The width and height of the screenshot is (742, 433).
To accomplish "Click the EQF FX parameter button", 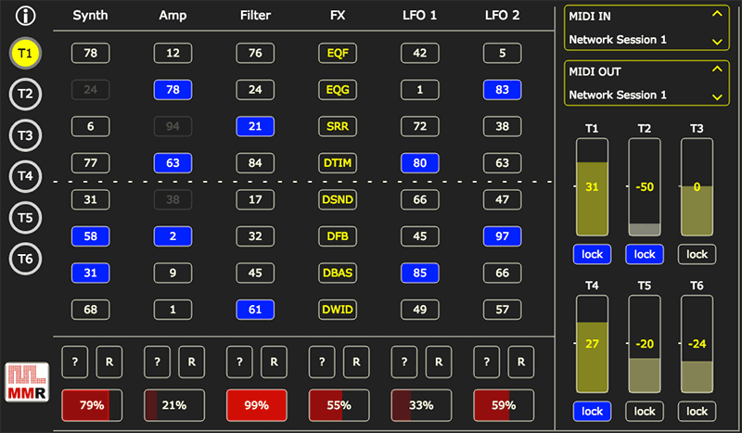I will (x=338, y=54).
